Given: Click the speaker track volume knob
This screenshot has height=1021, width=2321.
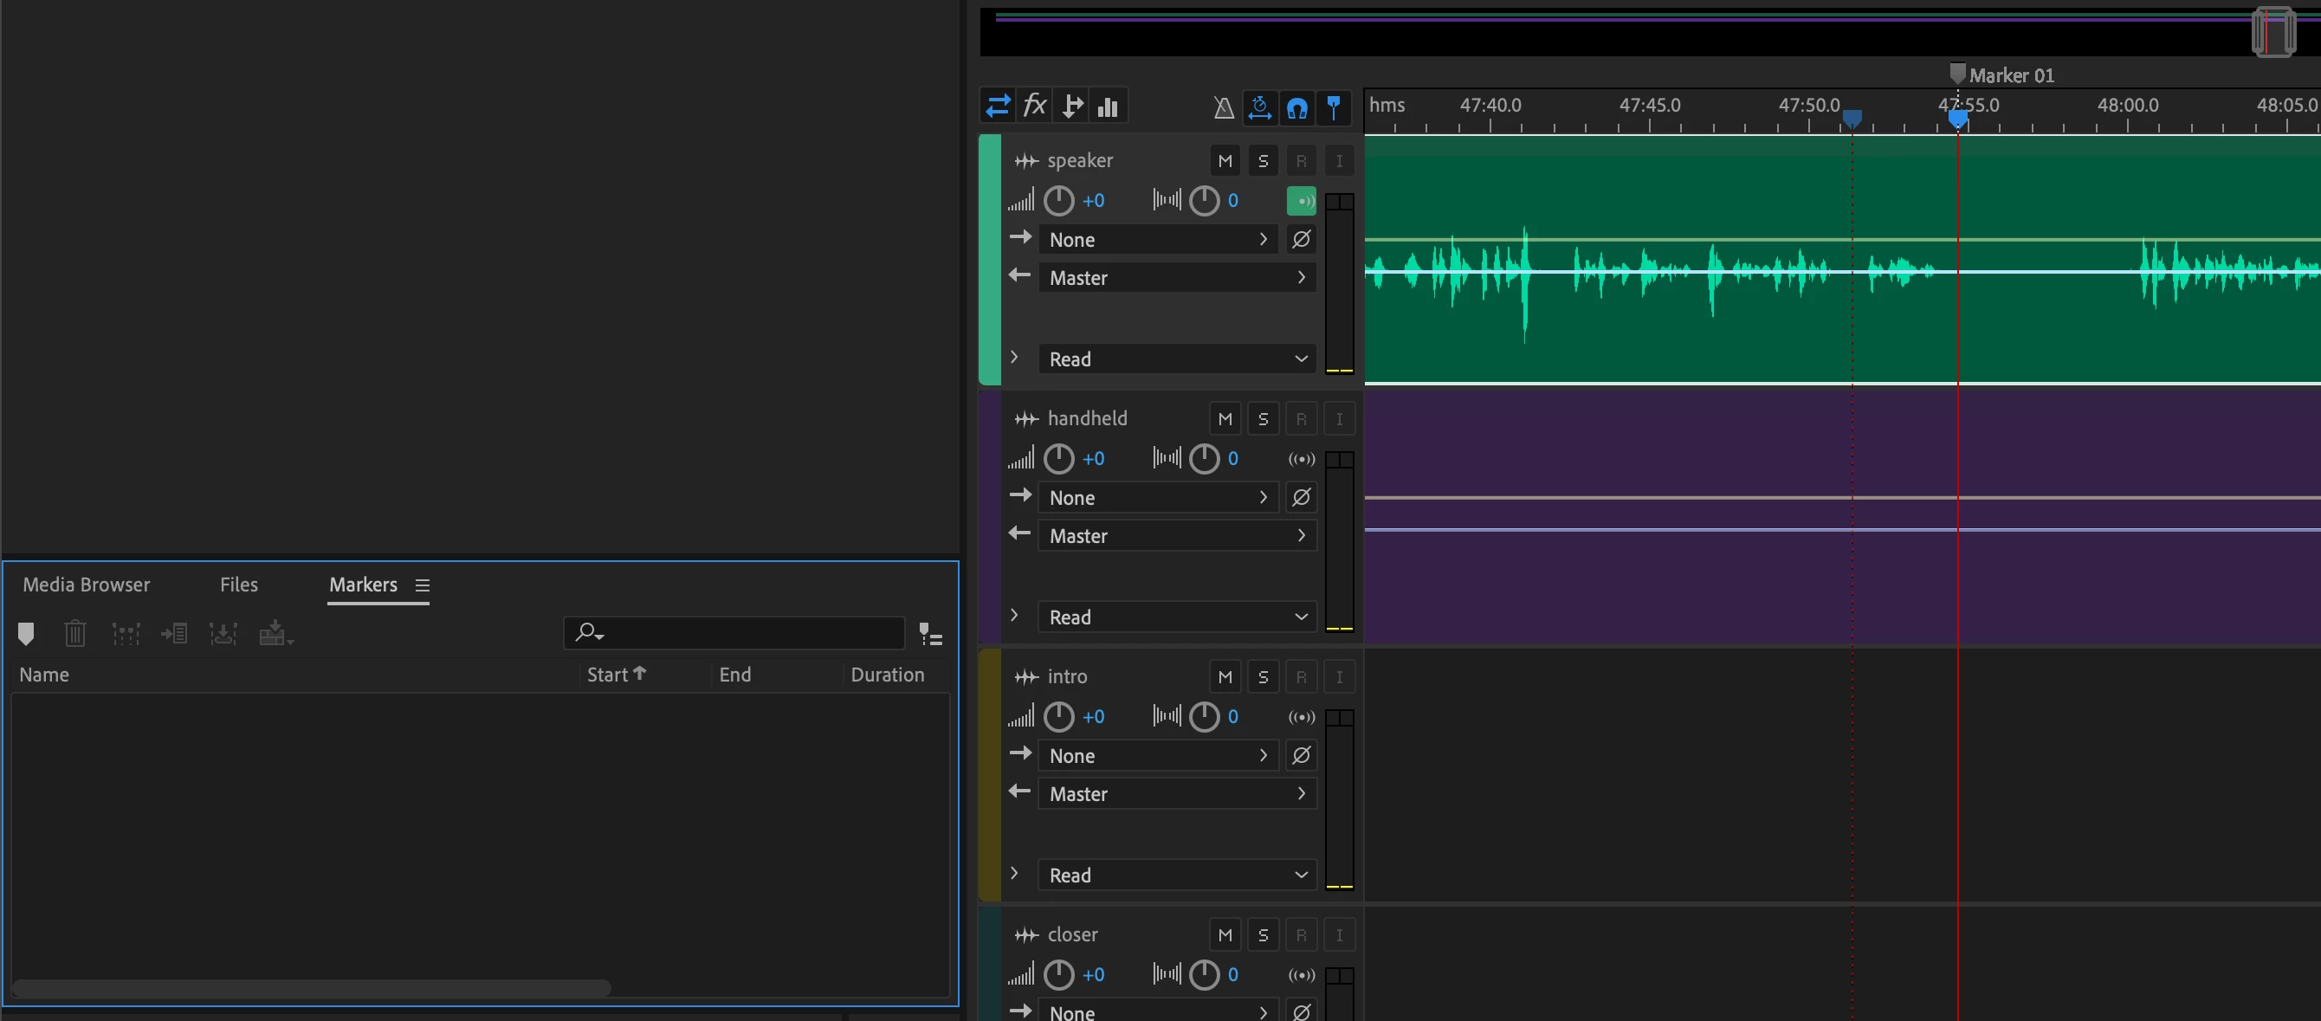Looking at the screenshot, I should click(x=1057, y=201).
